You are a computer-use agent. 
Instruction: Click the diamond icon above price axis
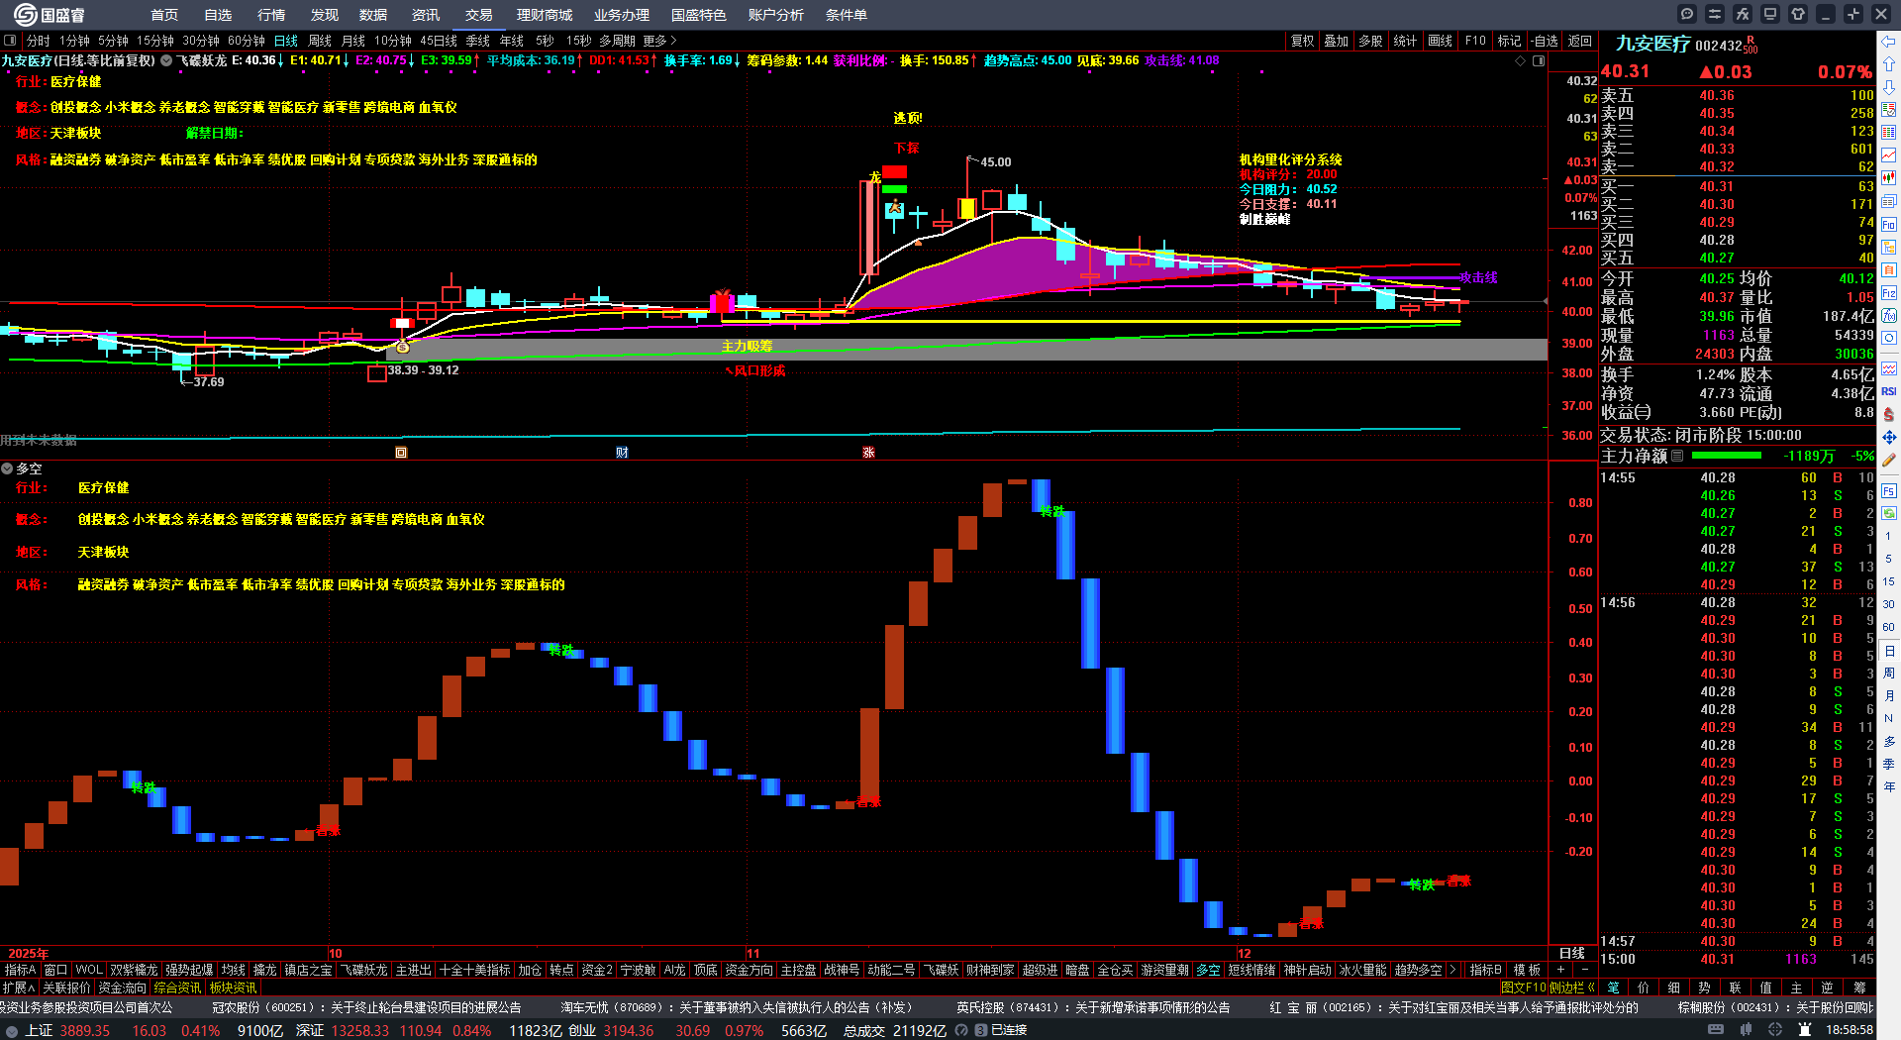click(1521, 61)
